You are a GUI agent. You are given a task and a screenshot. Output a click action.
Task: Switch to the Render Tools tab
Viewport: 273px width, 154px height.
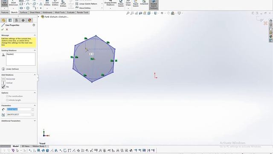(x=82, y=12)
